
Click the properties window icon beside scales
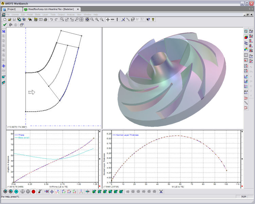pyautogui.click(x=22, y=25)
